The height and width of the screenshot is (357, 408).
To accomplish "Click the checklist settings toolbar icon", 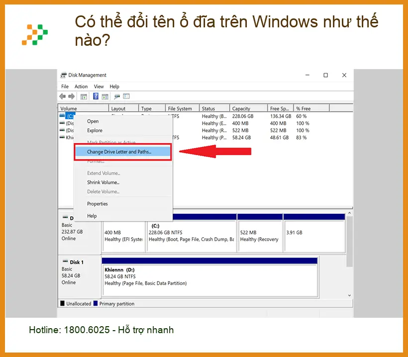I will (x=126, y=96).
